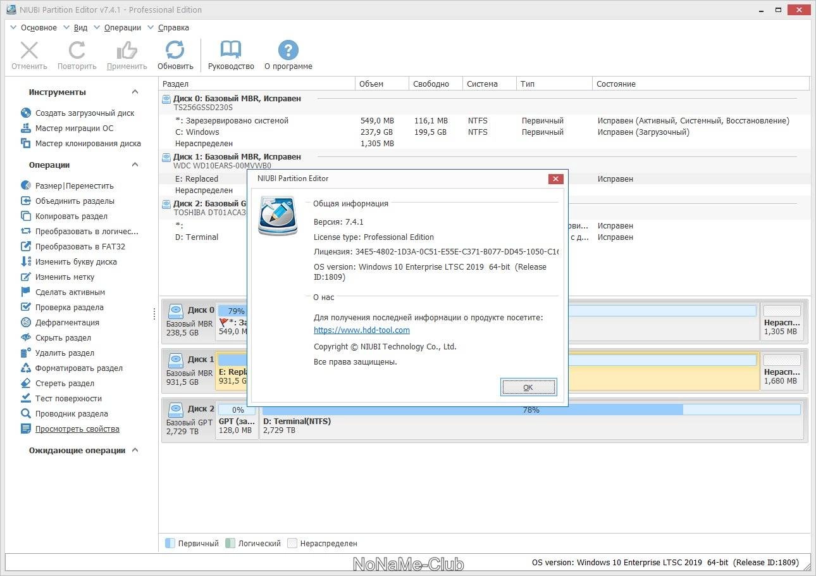Sort by the Система column header
Screen dimensions: 816x576
tap(490, 84)
